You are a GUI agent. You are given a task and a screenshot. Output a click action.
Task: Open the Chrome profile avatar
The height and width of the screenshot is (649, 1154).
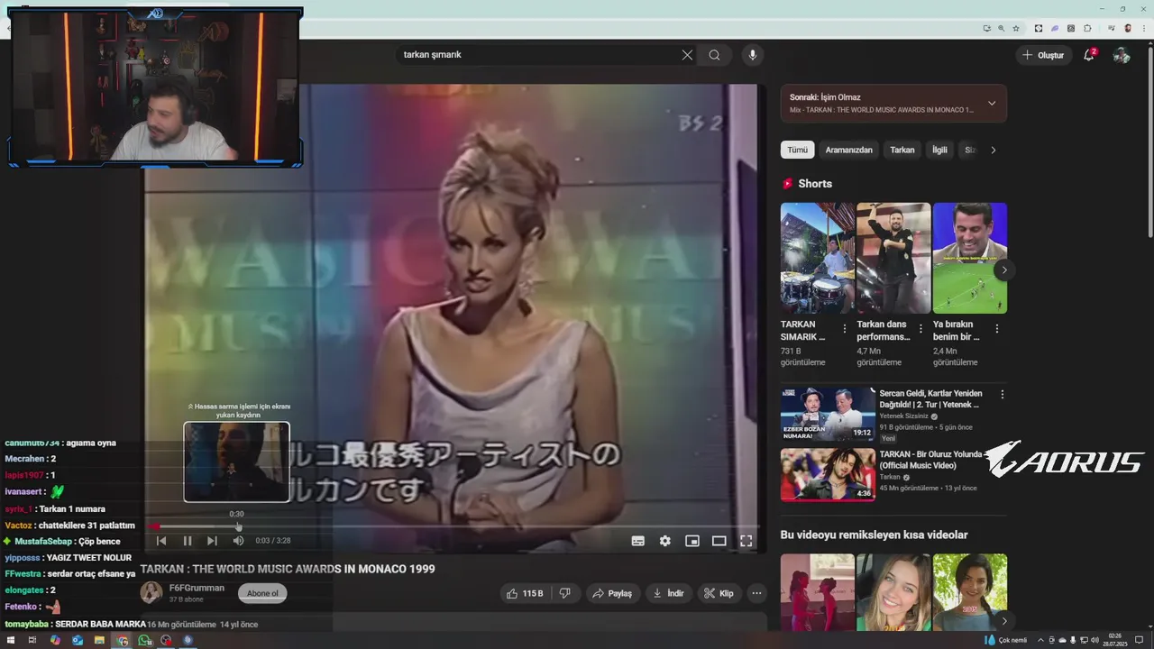coord(1128,28)
